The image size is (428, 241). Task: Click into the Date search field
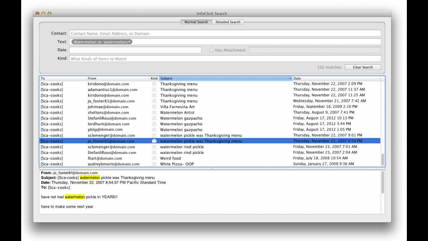[135, 50]
